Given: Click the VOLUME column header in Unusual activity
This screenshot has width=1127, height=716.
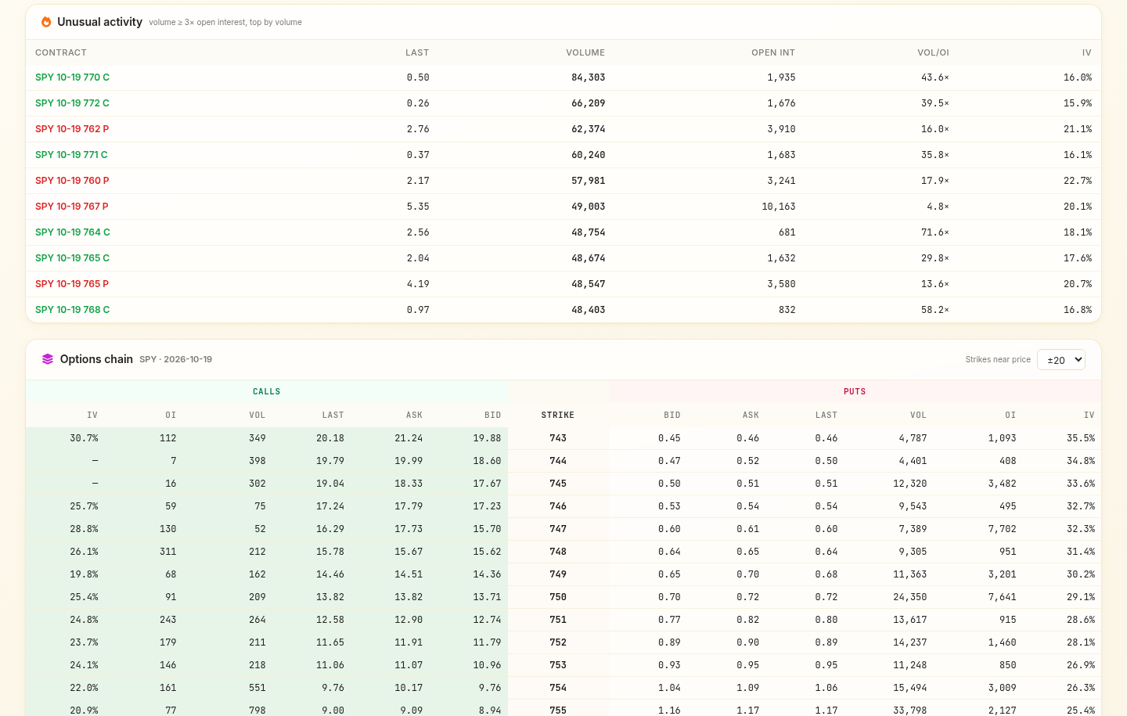Looking at the screenshot, I should (x=585, y=52).
